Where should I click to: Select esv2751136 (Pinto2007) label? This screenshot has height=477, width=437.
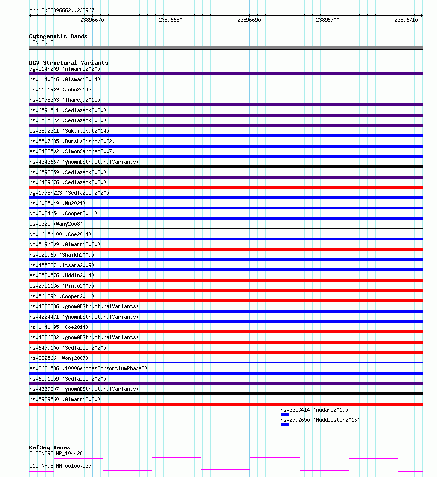pos(62,286)
